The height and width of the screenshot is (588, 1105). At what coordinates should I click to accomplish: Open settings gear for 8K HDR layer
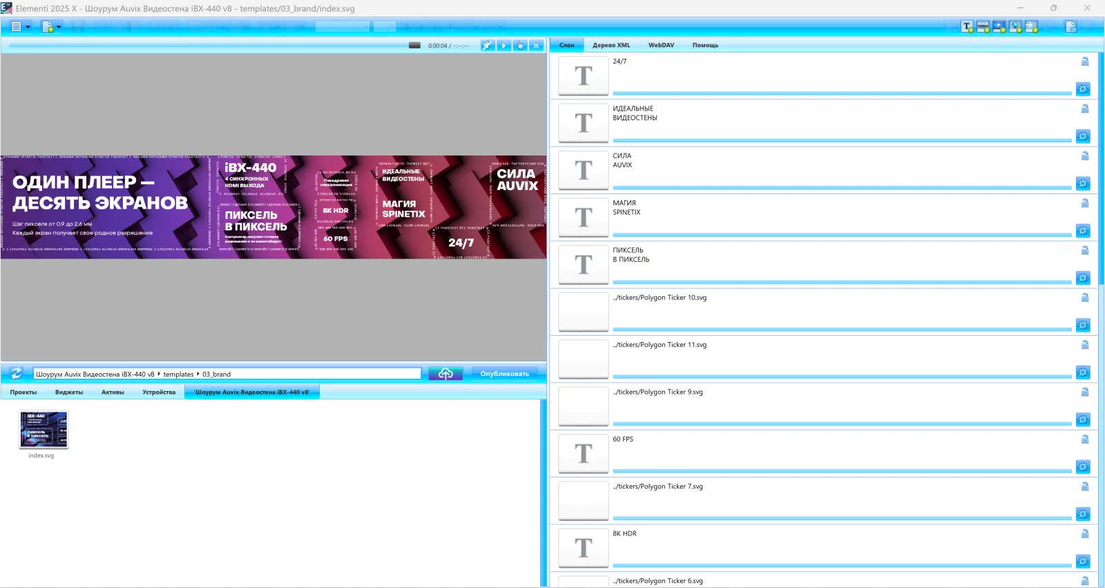click(1083, 561)
